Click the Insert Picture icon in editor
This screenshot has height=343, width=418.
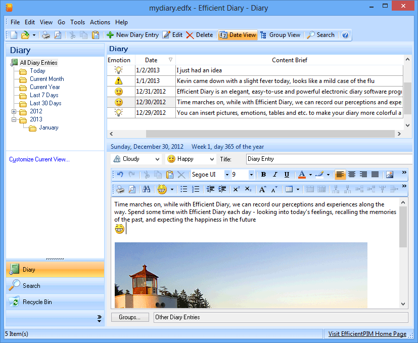tap(390, 175)
